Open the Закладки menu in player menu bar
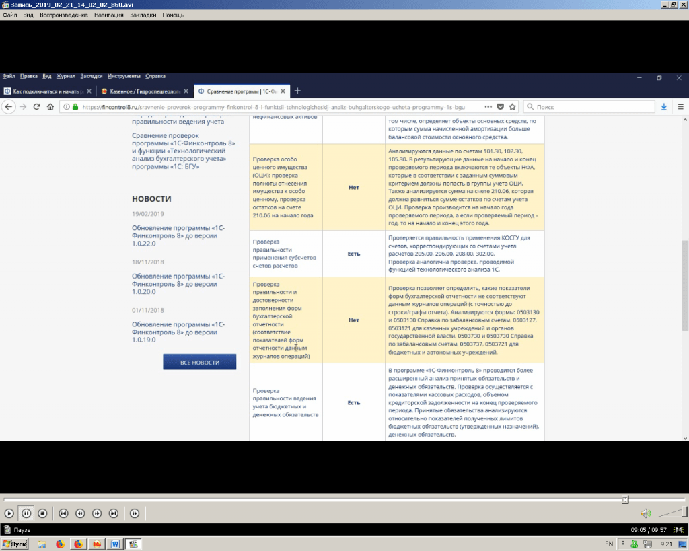 point(143,15)
